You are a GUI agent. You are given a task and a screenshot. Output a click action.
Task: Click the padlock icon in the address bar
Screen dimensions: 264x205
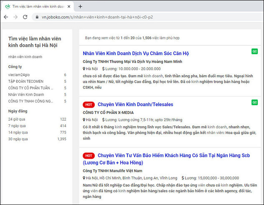tap(37, 17)
